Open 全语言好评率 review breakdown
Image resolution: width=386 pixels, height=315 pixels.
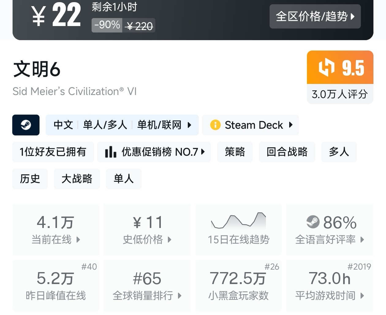click(x=330, y=230)
